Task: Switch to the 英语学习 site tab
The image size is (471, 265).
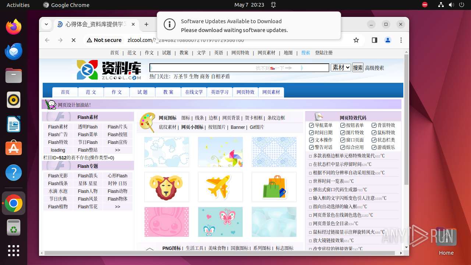Action: (220, 92)
